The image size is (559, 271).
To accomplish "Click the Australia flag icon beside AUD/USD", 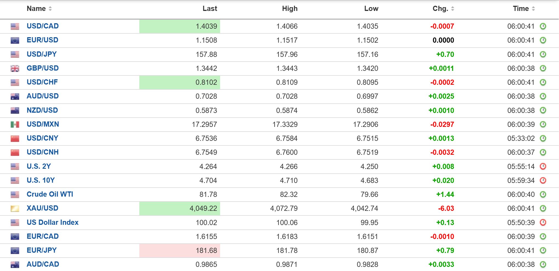I will tap(15, 96).
